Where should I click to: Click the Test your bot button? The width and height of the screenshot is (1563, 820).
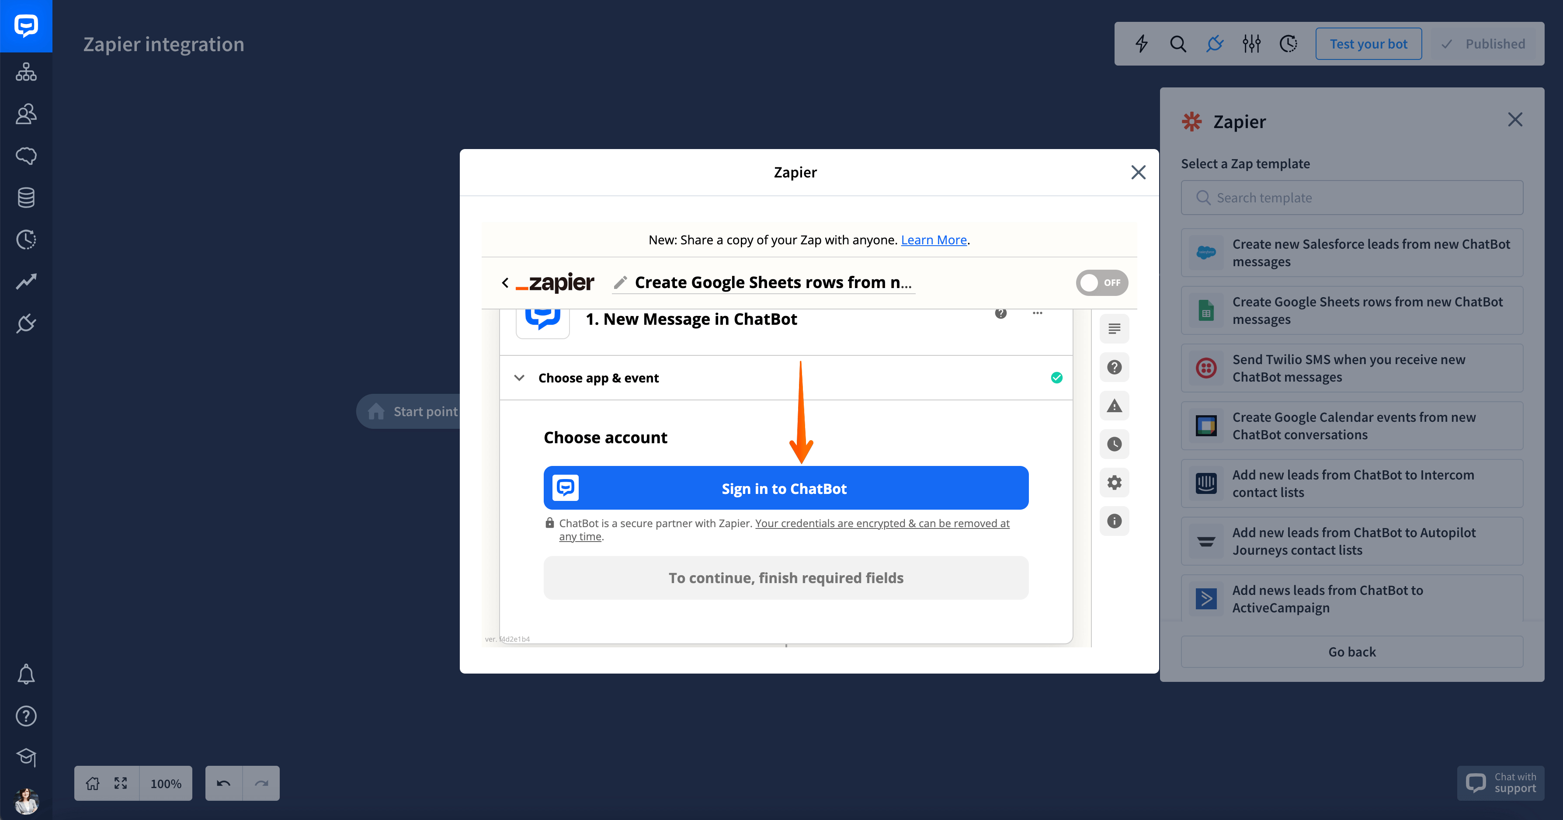tap(1368, 44)
